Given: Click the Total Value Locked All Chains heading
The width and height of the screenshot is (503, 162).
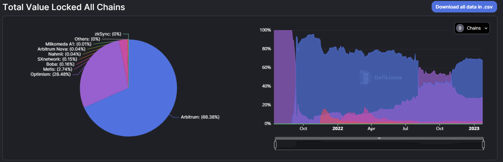Looking at the screenshot, I should coord(64,7).
